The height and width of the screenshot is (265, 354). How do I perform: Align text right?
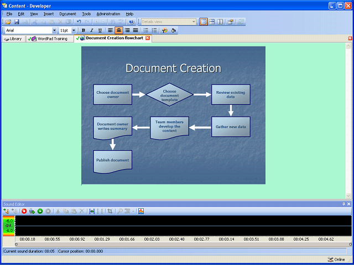127,30
